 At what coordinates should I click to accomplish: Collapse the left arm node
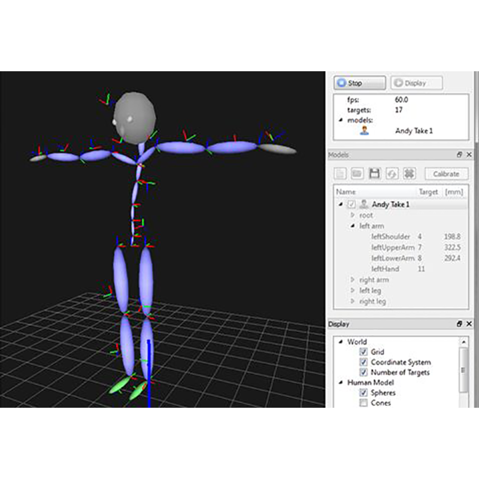click(353, 226)
